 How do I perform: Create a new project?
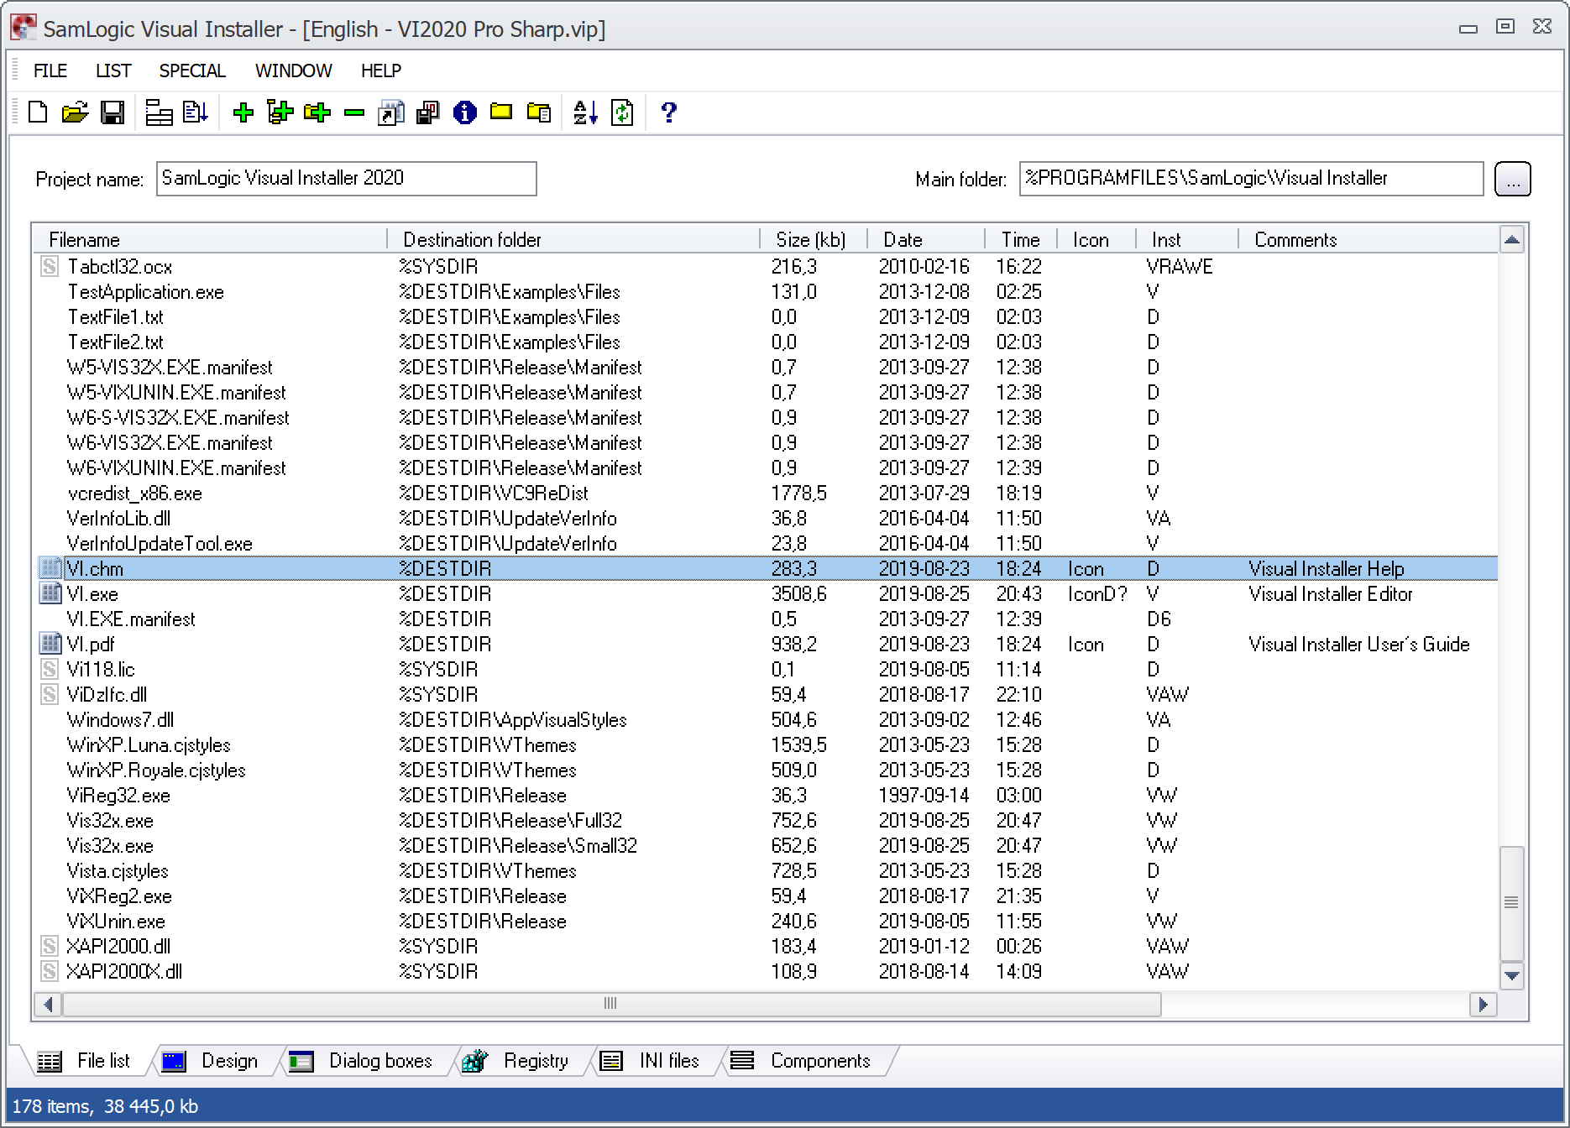pyautogui.click(x=37, y=112)
